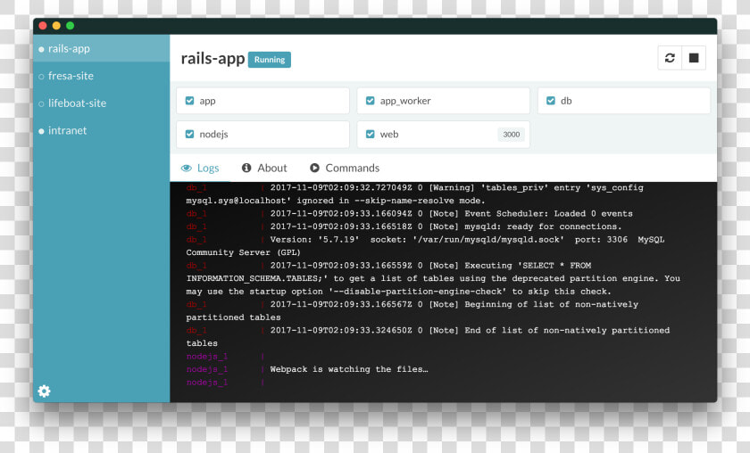Click the db service label
The height and width of the screenshot is (453, 750).
click(566, 101)
